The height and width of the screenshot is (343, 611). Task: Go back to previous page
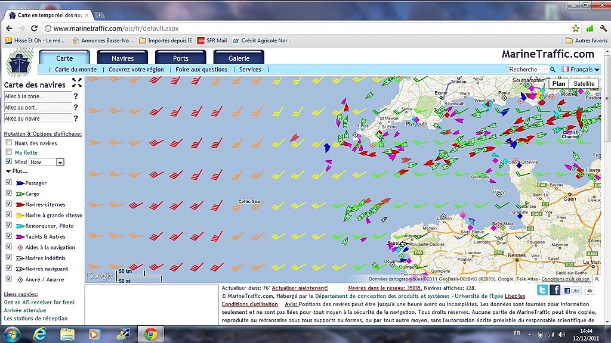click(x=9, y=28)
